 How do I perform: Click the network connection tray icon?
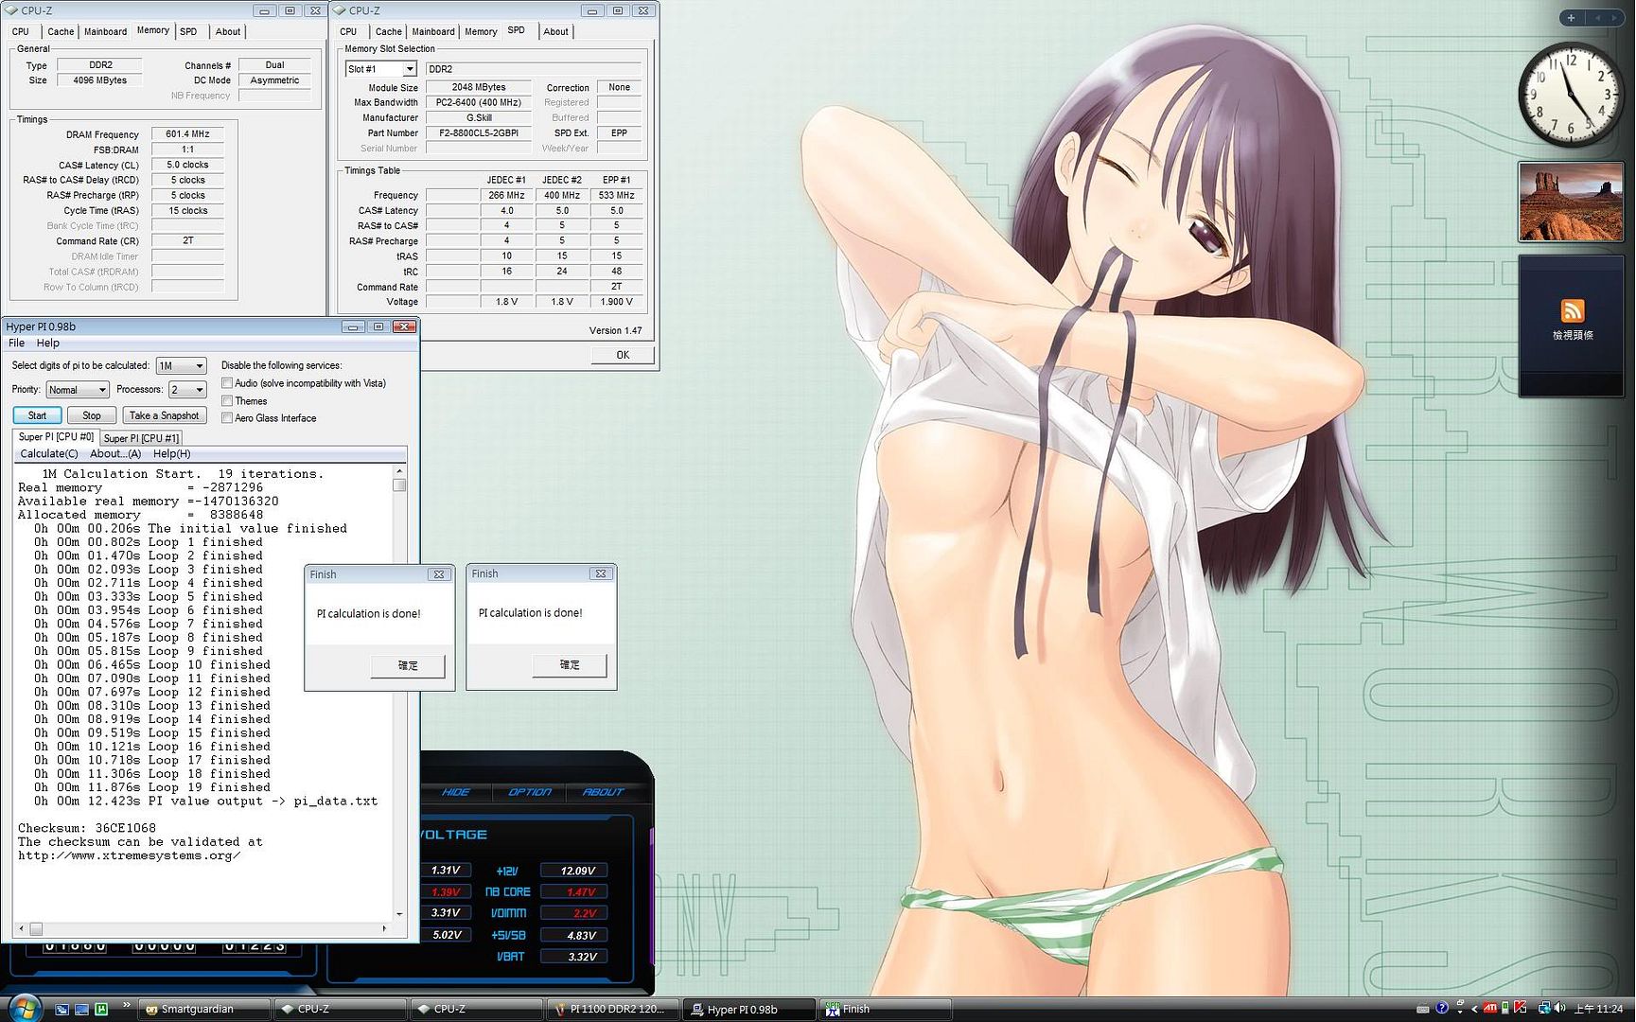coord(1544,1008)
